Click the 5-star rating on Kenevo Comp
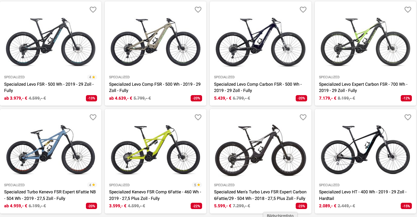This screenshot has width=417, height=217. tap(197, 185)
